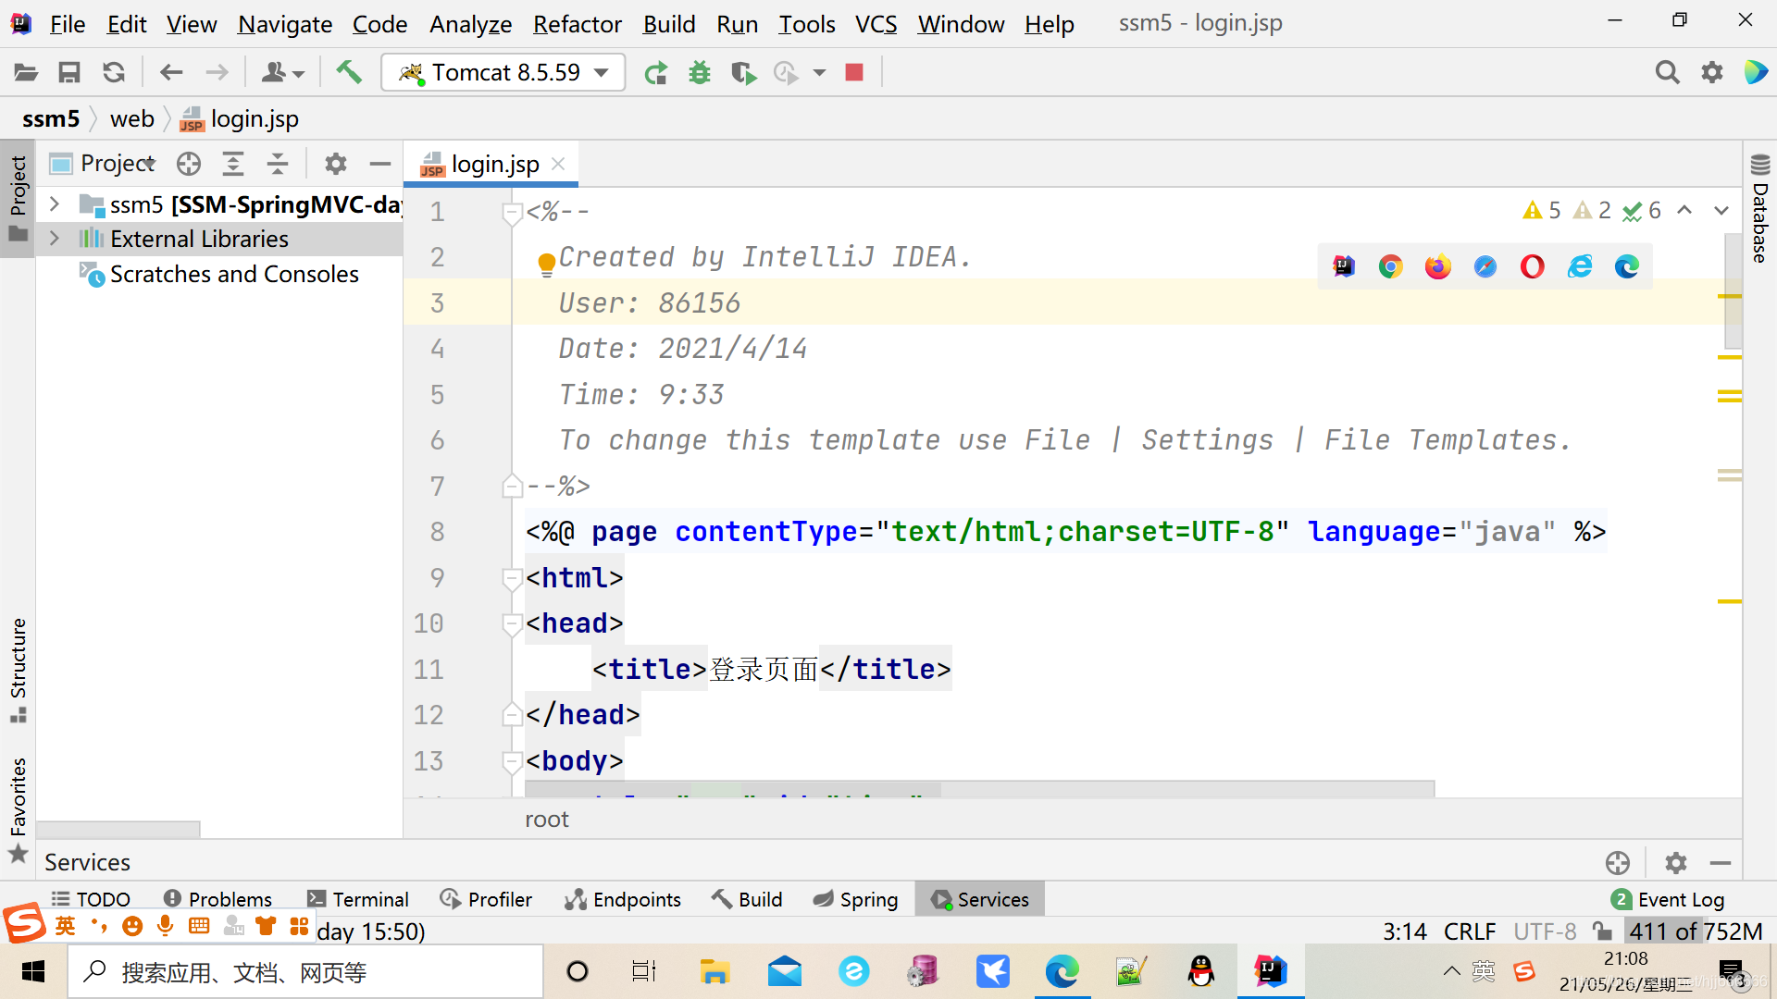Toggle the read-only lock icon in status bar
Viewport: 1777px width, 999px height.
(x=1602, y=931)
